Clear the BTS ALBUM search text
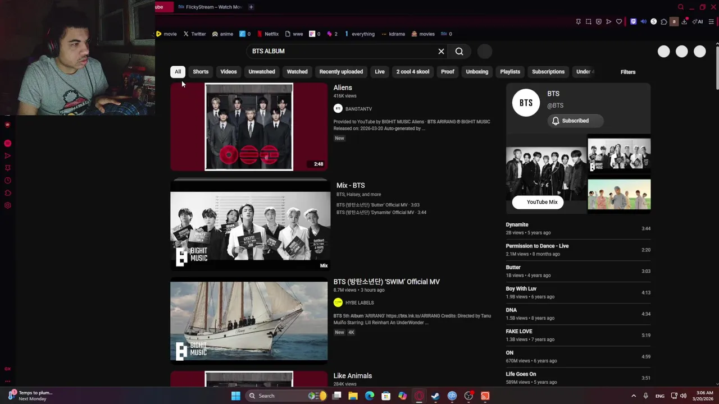 (441, 51)
